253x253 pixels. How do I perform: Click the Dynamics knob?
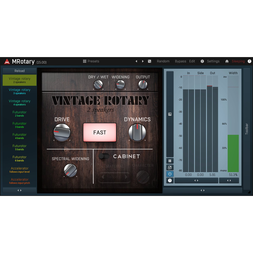(x=137, y=132)
